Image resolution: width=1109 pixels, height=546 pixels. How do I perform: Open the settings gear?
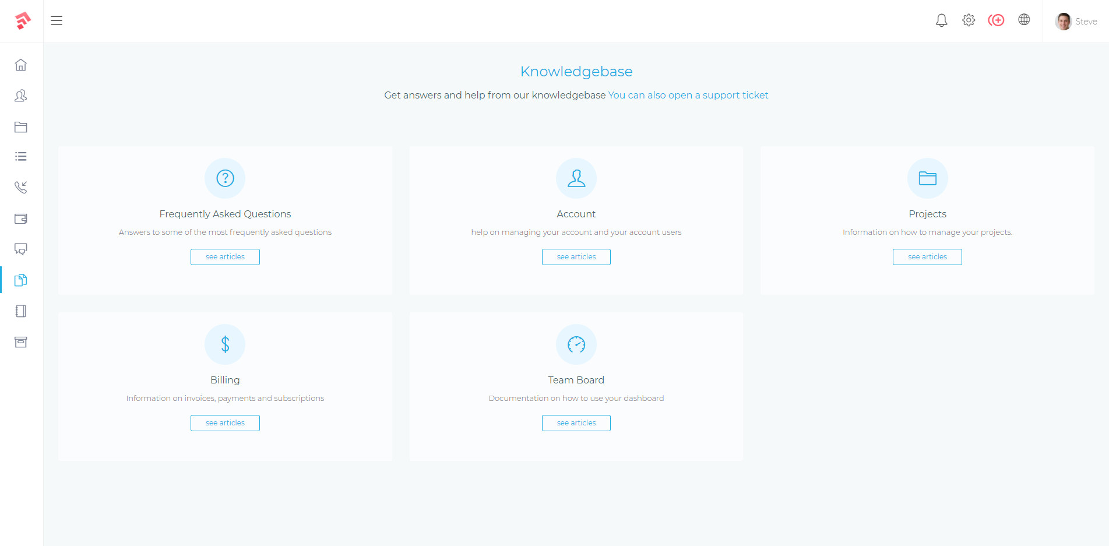click(969, 20)
